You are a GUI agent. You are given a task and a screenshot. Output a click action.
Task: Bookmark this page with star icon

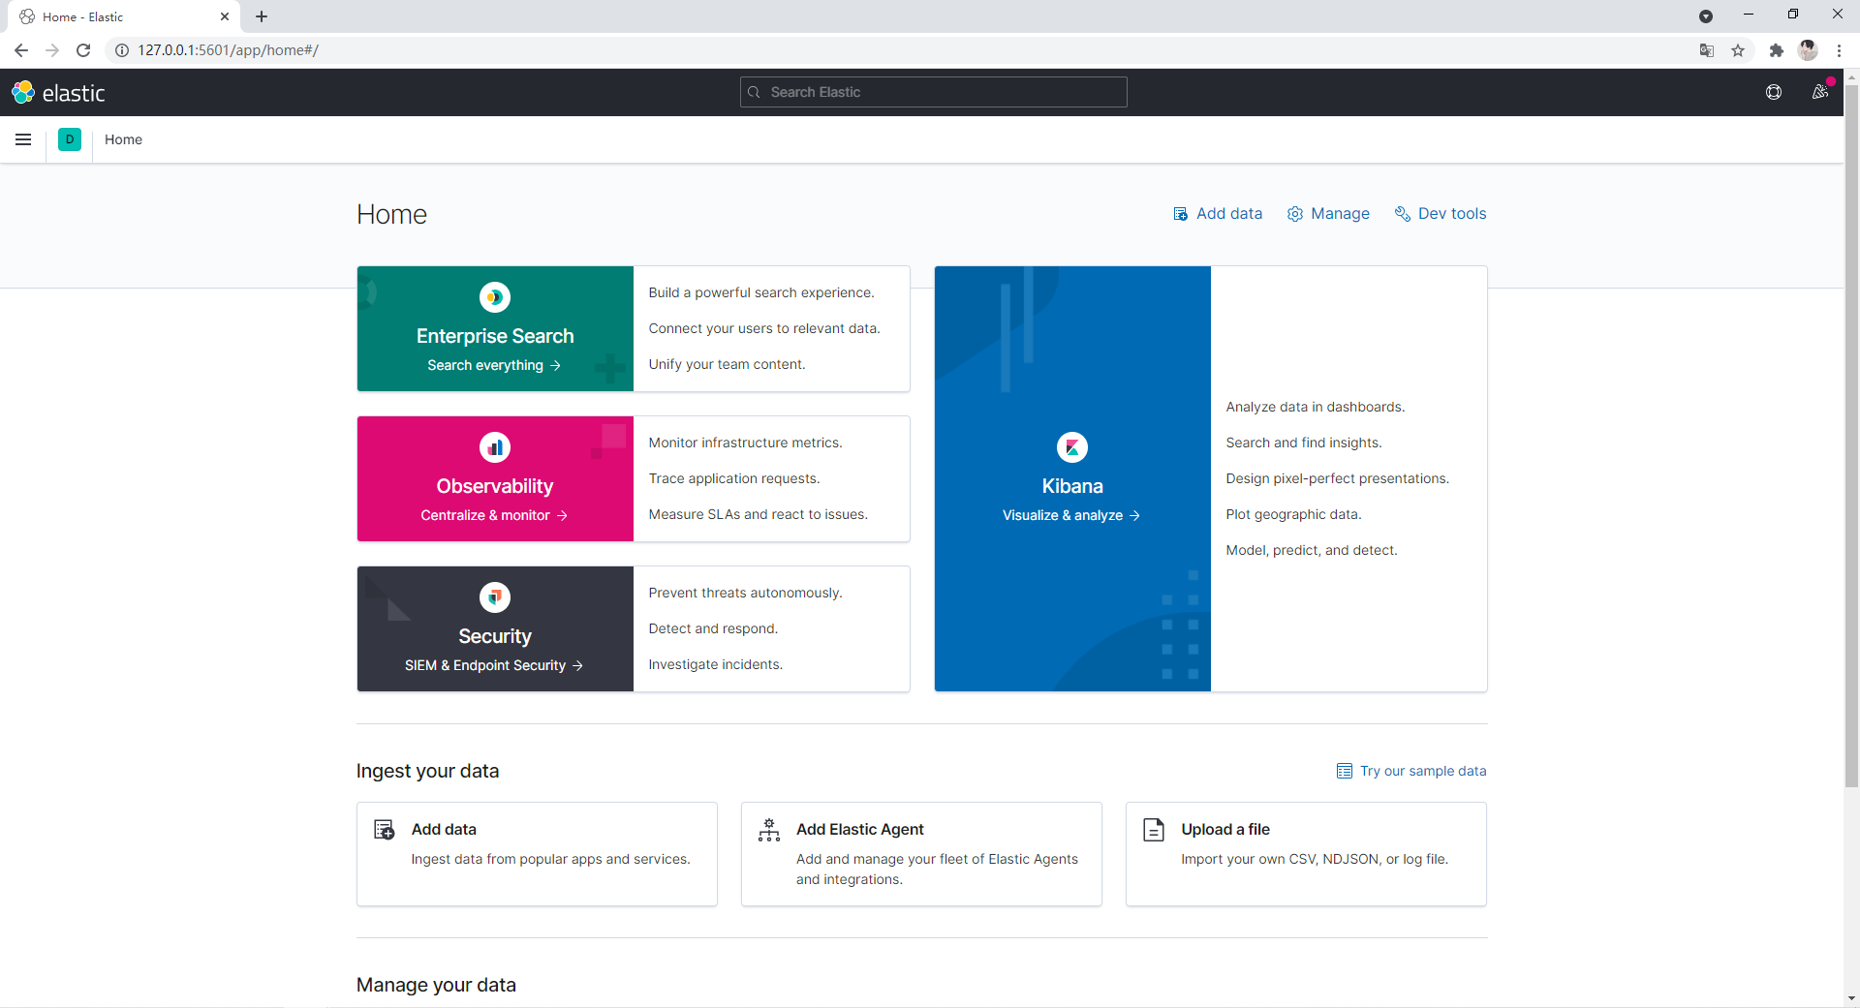tap(1738, 50)
